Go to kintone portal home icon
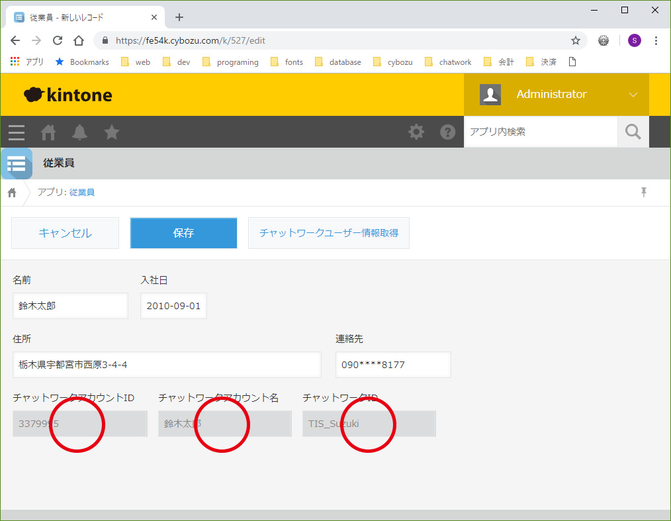Screen dimensions: 671x521 pyautogui.click(x=48, y=132)
